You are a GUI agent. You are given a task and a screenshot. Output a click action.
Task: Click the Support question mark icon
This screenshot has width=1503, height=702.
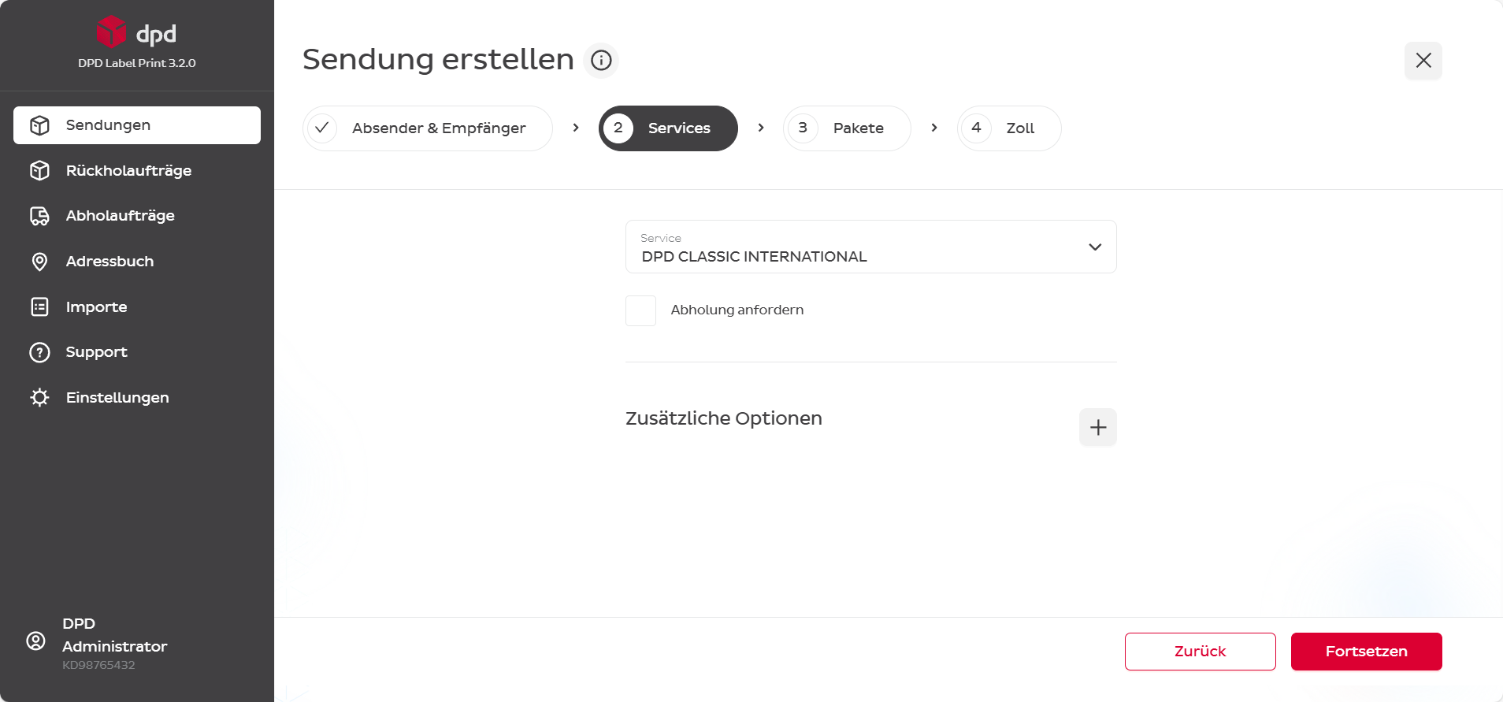pos(39,352)
